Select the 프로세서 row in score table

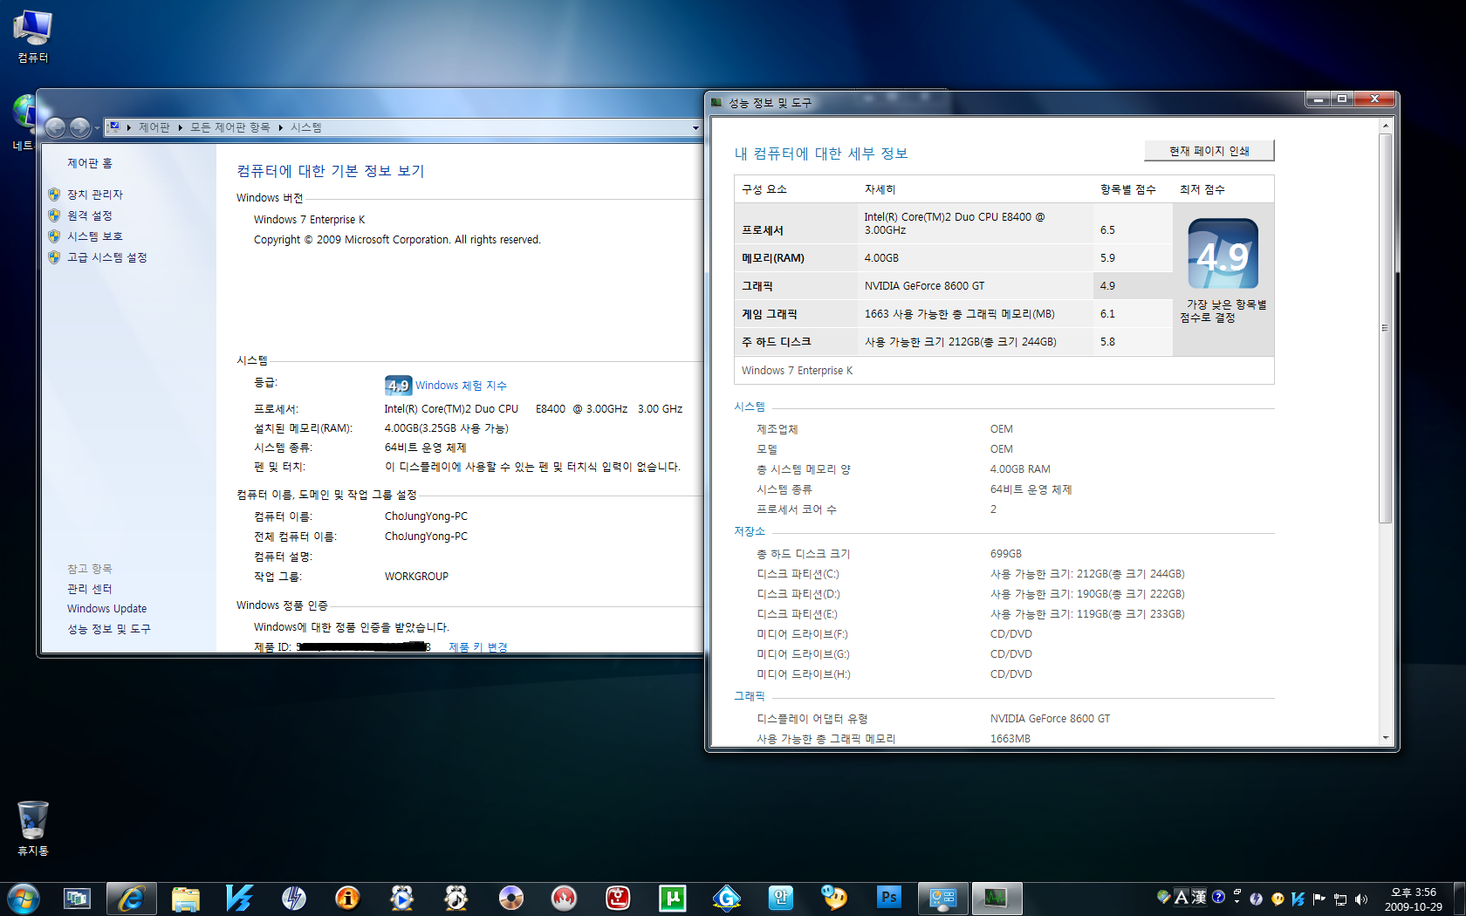tap(953, 223)
